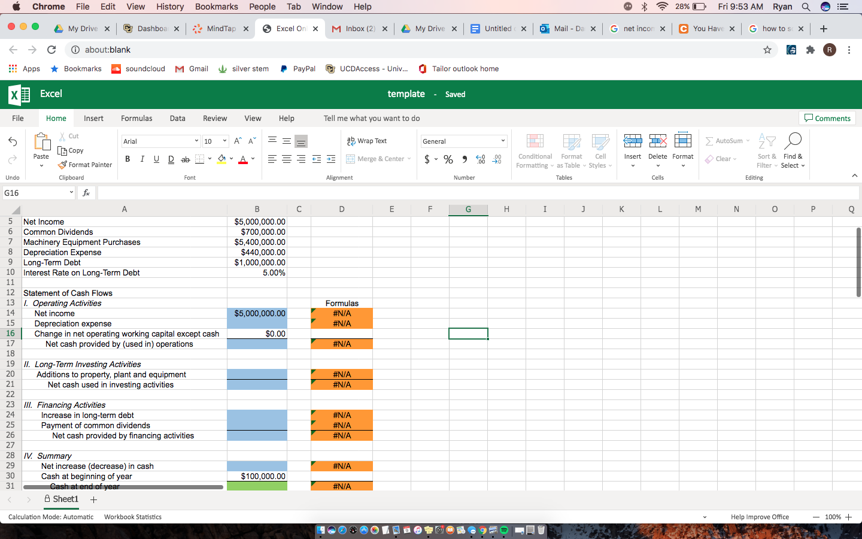Increase the indent
This screenshot has height=539, width=862.
[x=331, y=159]
